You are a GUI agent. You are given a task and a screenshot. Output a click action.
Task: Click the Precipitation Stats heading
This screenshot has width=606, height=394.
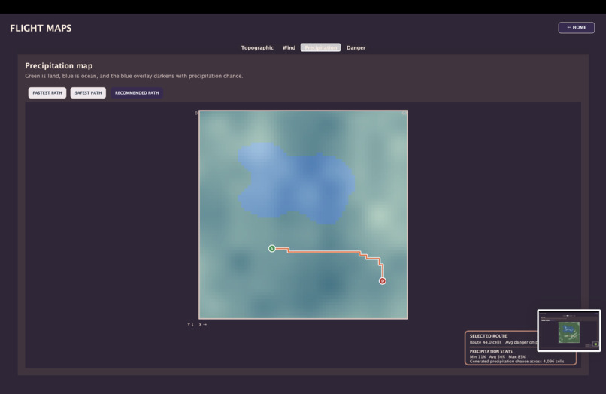[491, 351]
